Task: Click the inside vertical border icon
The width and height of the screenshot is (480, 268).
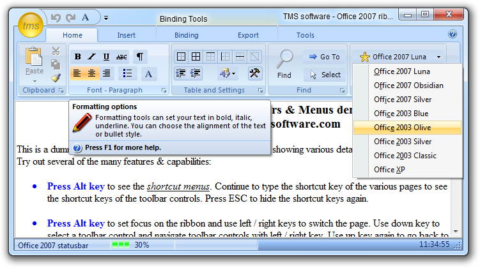Action: tap(226, 57)
